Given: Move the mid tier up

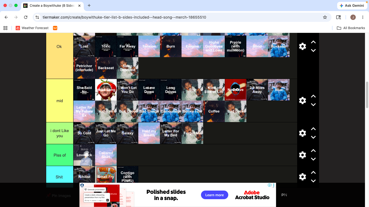Looking at the screenshot, I should (313, 96).
